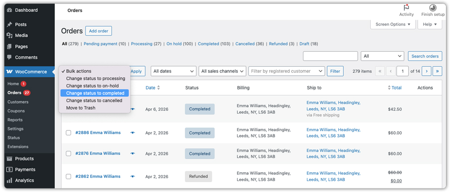Open order #2862 Emma Williams
Image resolution: width=450 pixels, height=192 pixels.
(98, 177)
